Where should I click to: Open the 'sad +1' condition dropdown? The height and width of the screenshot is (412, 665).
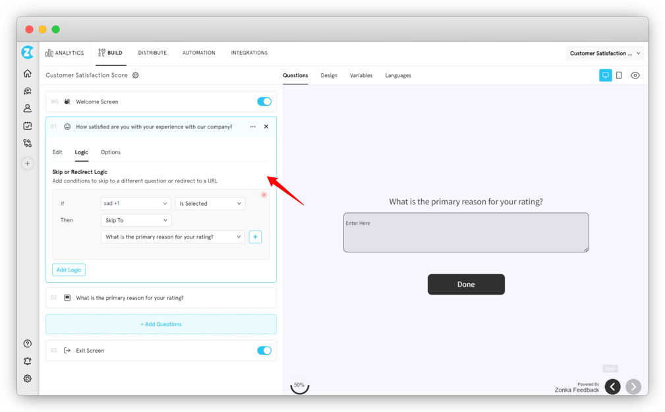pos(135,203)
